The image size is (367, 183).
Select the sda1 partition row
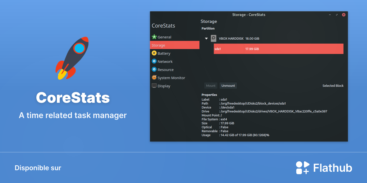click(279, 49)
